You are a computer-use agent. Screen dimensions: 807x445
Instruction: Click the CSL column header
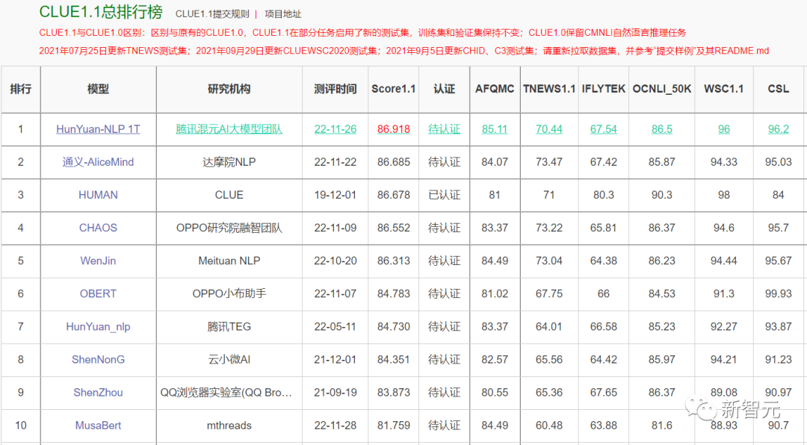tap(778, 89)
